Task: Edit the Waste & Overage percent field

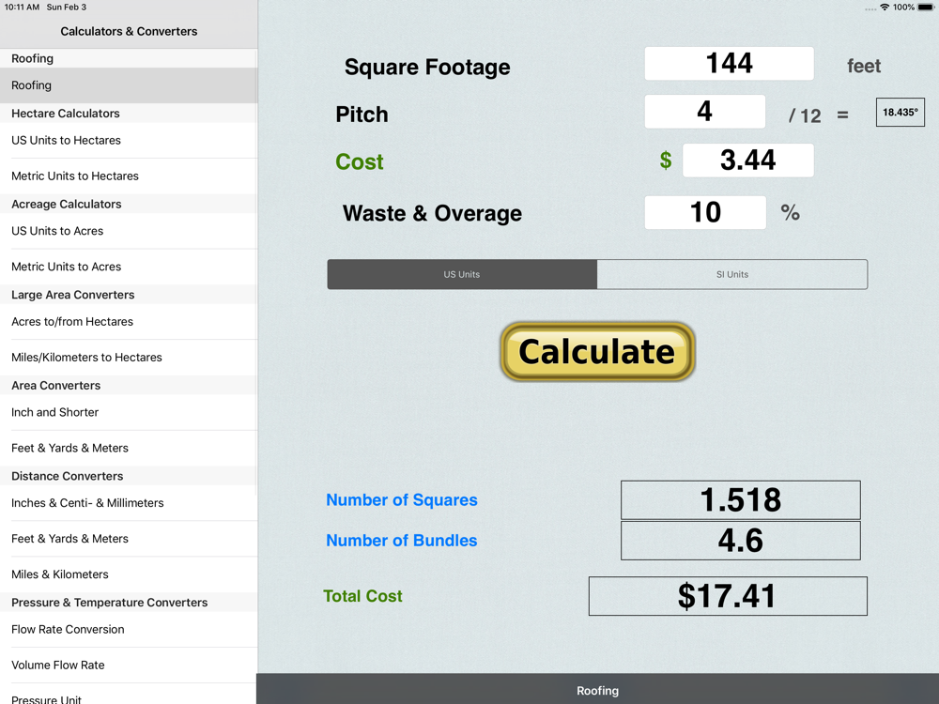Action: pyautogui.click(x=705, y=212)
